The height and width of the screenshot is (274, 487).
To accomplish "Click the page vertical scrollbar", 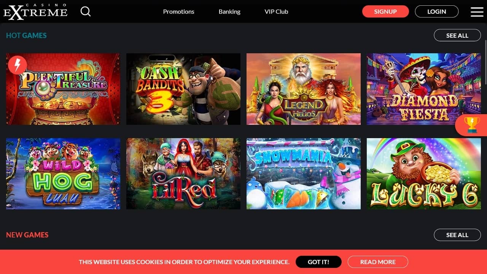I will click(485, 57).
